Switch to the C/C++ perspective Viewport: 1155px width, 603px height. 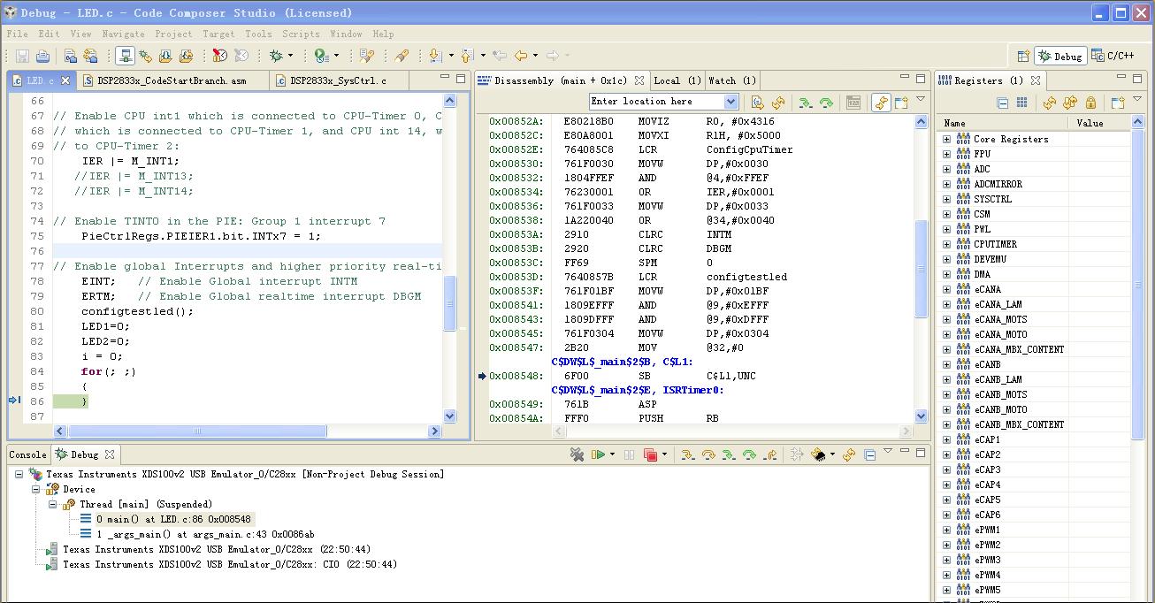[x=1113, y=56]
